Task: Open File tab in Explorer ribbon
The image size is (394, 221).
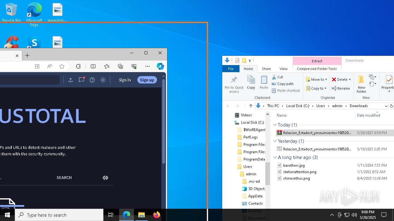Action: click(x=231, y=69)
